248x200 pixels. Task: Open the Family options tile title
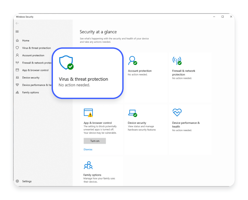click(92, 175)
